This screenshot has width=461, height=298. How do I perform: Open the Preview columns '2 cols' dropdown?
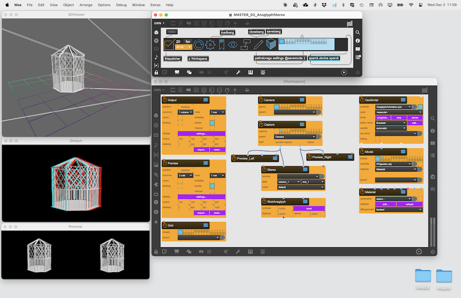(185, 175)
